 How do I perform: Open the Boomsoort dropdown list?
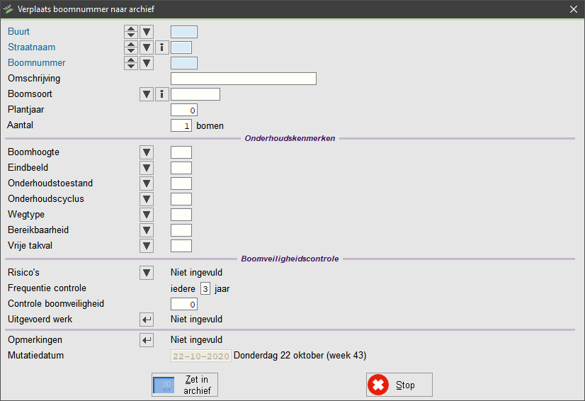[x=147, y=94]
